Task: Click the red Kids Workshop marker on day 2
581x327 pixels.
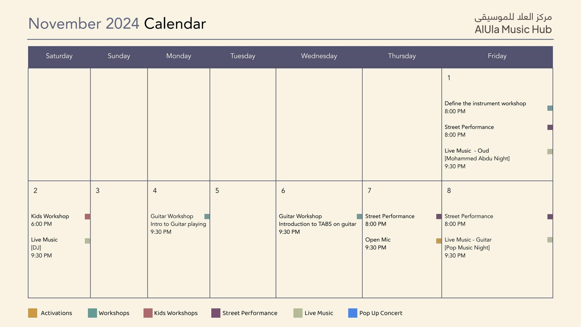Action: click(87, 217)
